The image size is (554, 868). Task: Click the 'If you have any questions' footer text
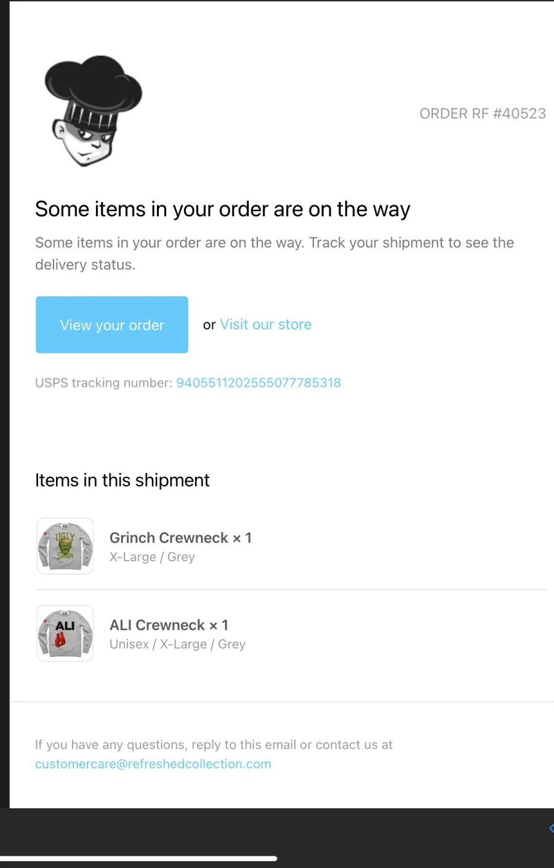point(214,745)
